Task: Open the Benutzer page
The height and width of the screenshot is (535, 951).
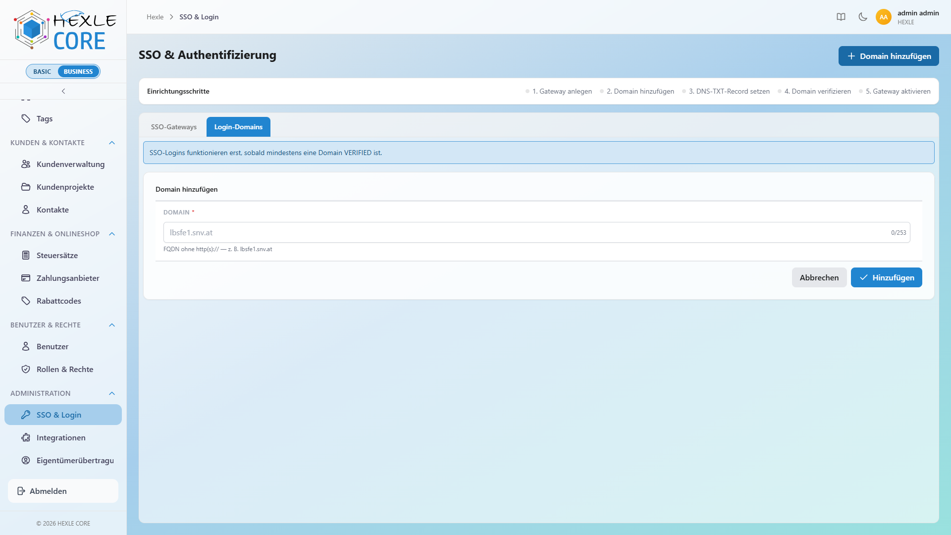Action: (63, 346)
